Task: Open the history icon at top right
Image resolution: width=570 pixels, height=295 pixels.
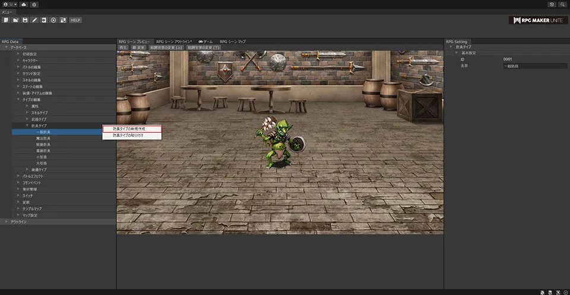Action: coord(552,4)
